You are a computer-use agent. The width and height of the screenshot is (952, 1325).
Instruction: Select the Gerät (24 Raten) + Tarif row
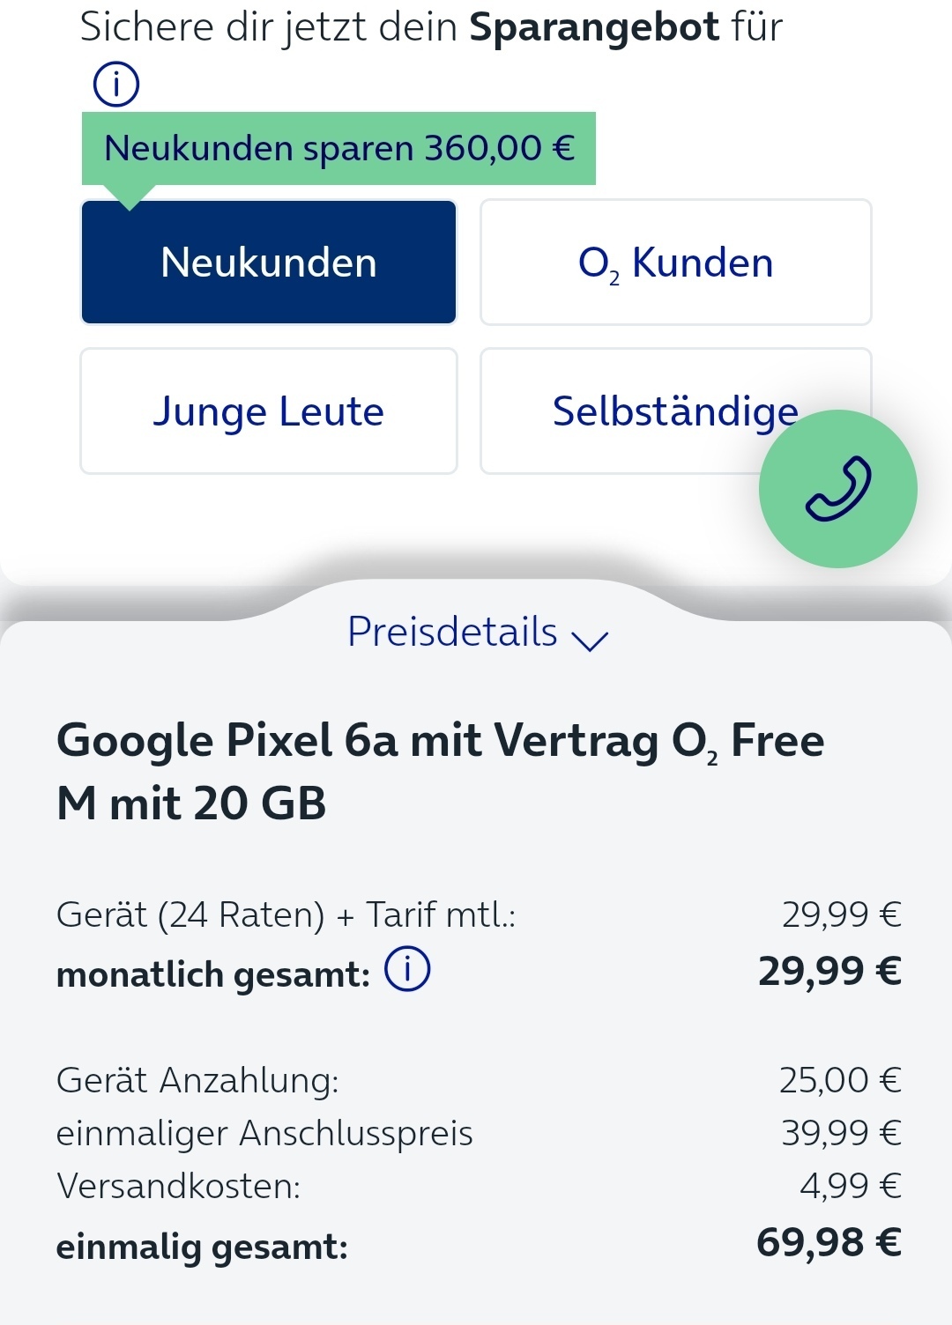point(479,915)
